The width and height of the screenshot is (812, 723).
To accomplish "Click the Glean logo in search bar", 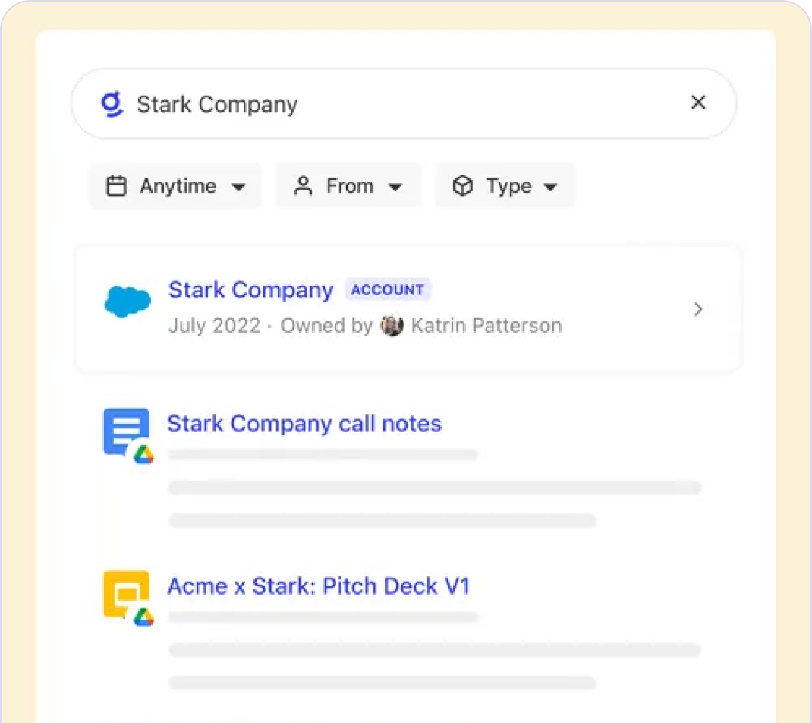I will (x=112, y=104).
